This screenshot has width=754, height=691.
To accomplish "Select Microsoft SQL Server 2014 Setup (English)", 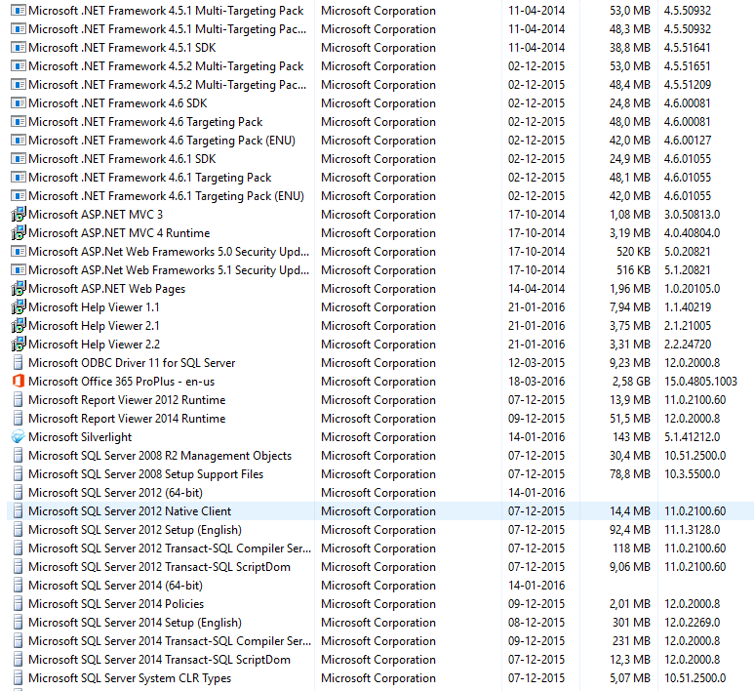I will coord(135,622).
